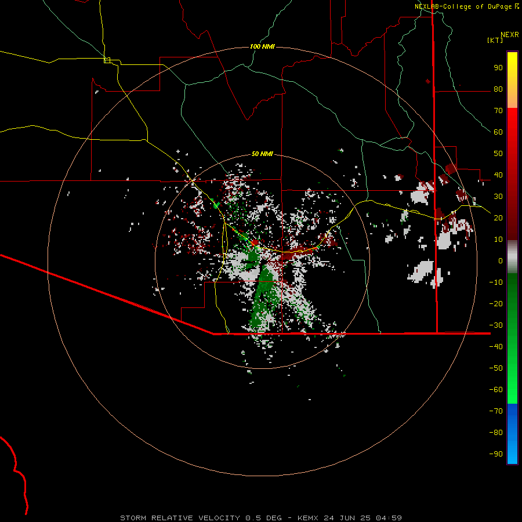Pick the blue segment of the color bar
This screenshot has width=522, height=522.
coord(512,434)
